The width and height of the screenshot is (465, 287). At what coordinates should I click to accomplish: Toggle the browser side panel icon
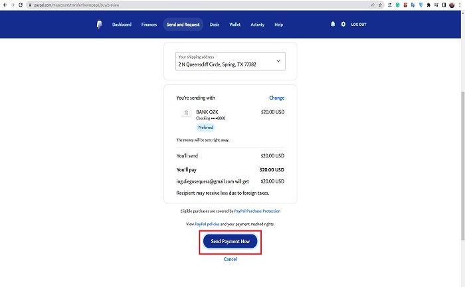(444, 5)
